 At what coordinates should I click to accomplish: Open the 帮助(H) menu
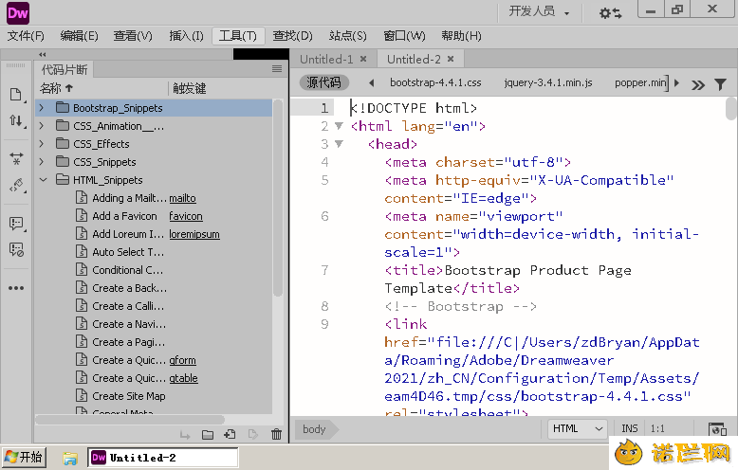pos(461,36)
